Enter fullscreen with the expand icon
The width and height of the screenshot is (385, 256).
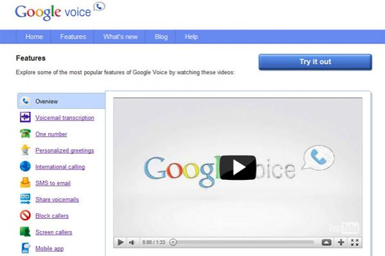point(355,243)
